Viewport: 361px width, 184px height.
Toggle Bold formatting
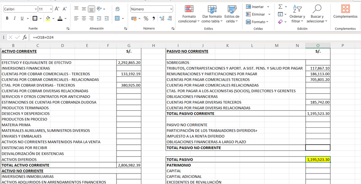(x=7, y=18)
